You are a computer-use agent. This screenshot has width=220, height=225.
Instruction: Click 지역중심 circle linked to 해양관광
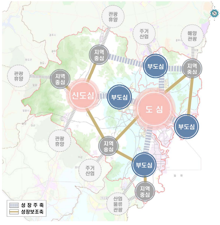(x=192, y=69)
